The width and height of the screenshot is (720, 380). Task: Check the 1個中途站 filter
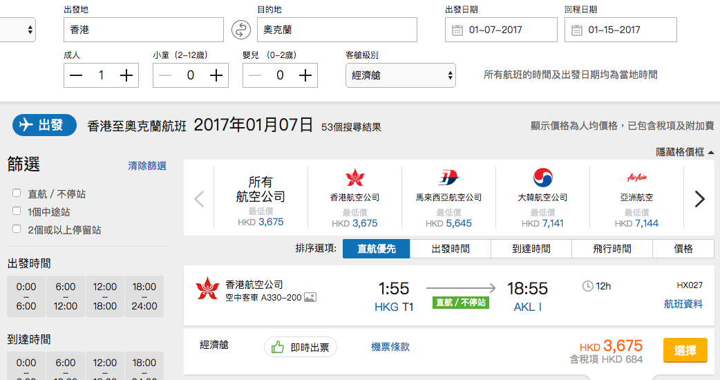17,211
